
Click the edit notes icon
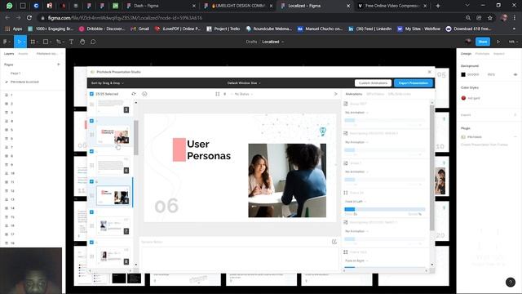pyautogui.click(x=334, y=242)
